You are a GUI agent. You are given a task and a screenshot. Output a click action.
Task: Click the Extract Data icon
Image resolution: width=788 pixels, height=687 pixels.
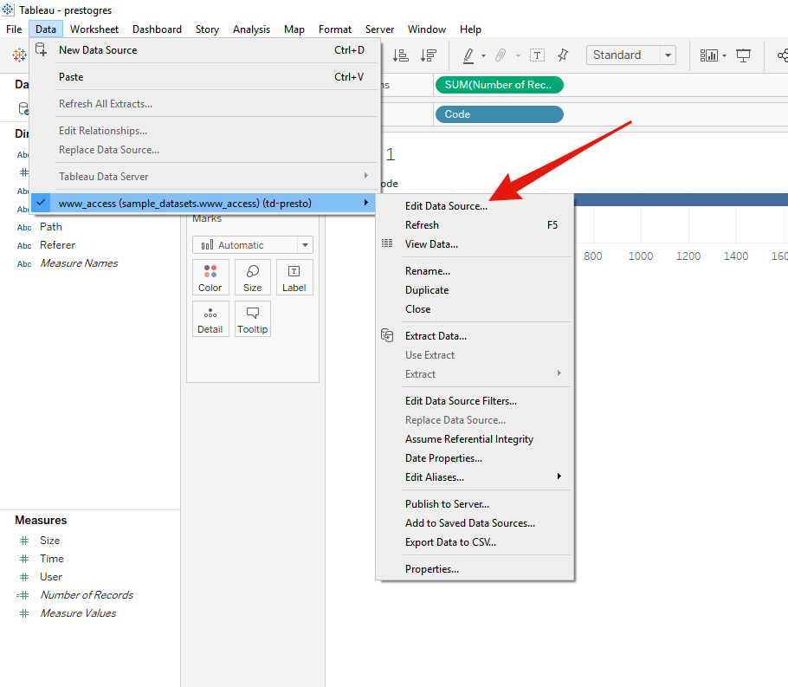(x=387, y=335)
